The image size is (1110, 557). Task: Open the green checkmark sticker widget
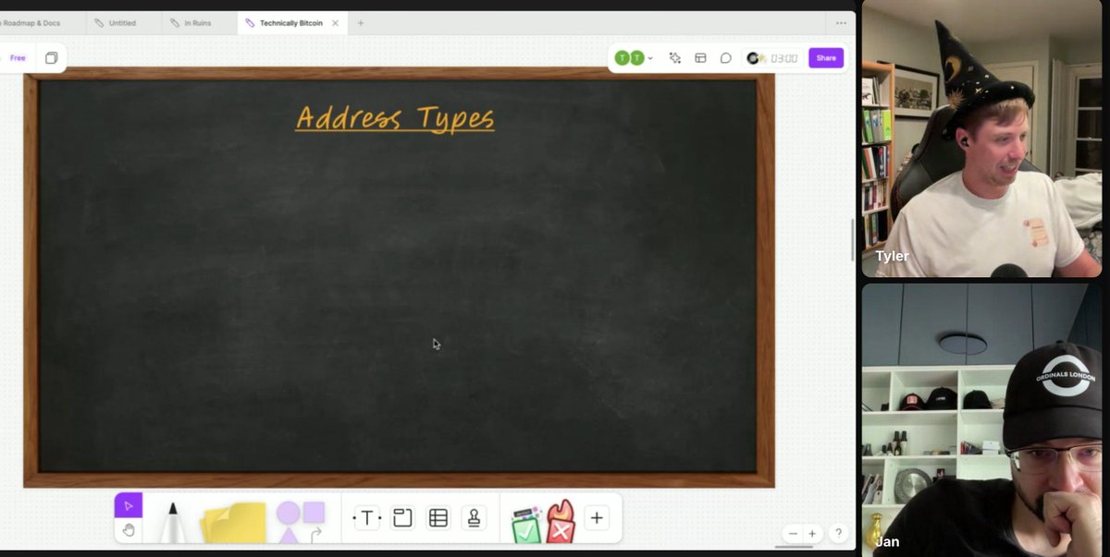pos(526,524)
